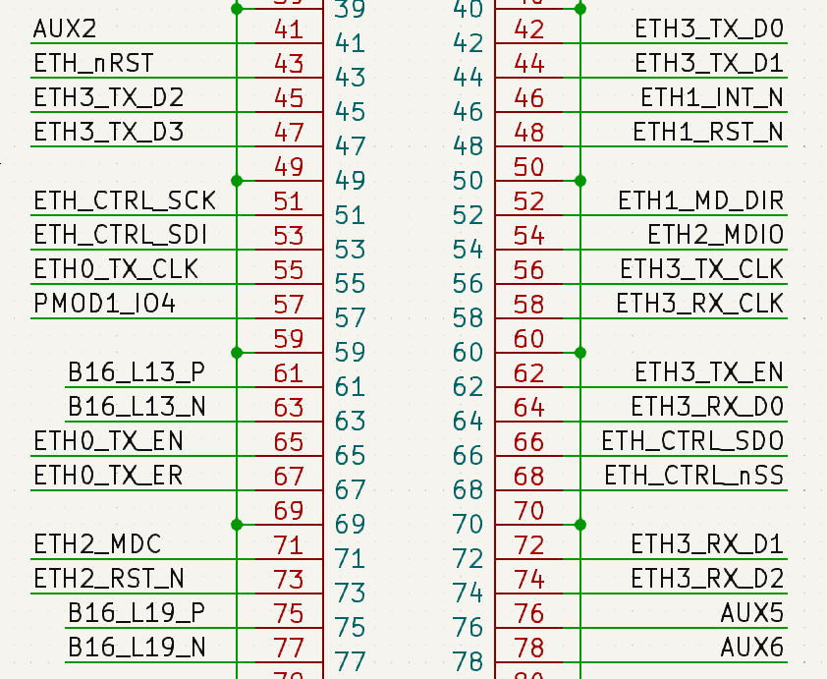Viewport: 827px width, 679px height.
Task: Select the ETH_CTRL_nSS label
Action: pyautogui.click(x=694, y=476)
